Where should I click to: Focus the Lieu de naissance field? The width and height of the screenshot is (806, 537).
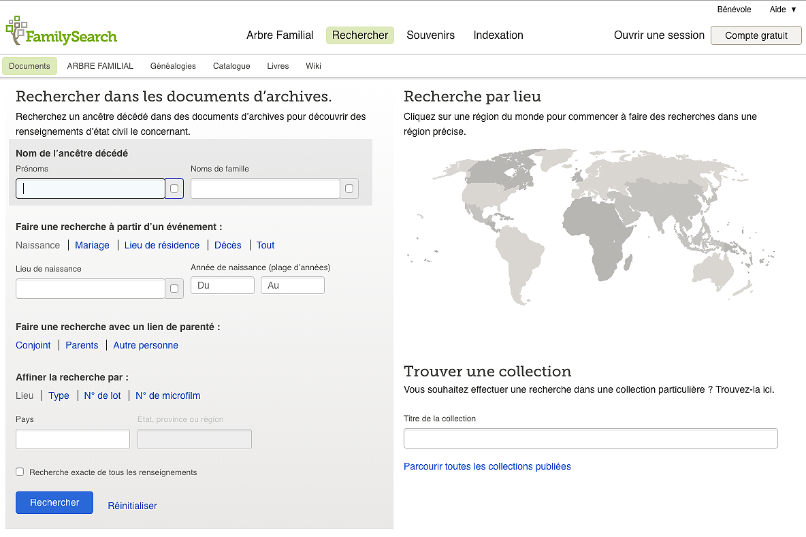click(x=91, y=289)
